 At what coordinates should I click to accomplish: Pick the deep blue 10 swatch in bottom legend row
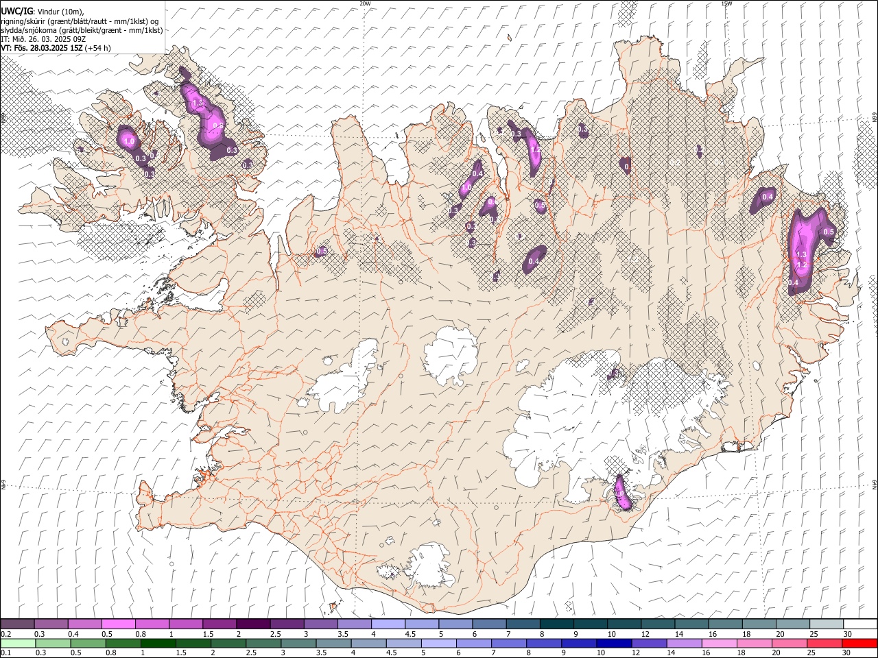(614, 643)
